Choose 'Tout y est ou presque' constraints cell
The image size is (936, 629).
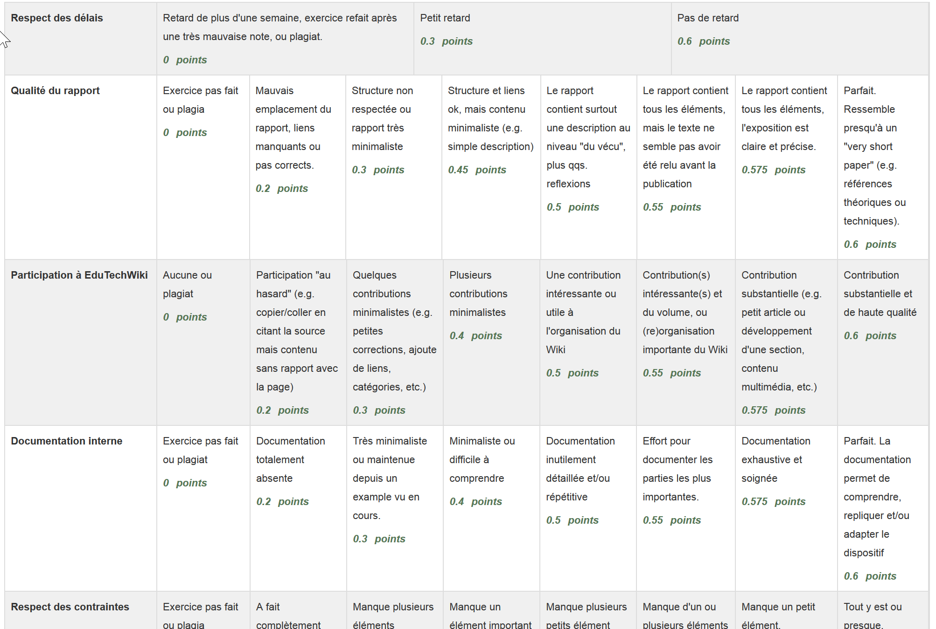pyautogui.click(x=883, y=610)
